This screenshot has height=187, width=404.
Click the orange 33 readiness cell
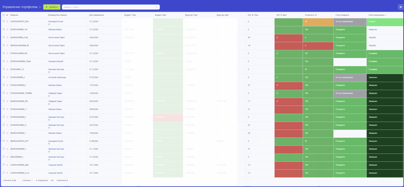(x=318, y=22)
